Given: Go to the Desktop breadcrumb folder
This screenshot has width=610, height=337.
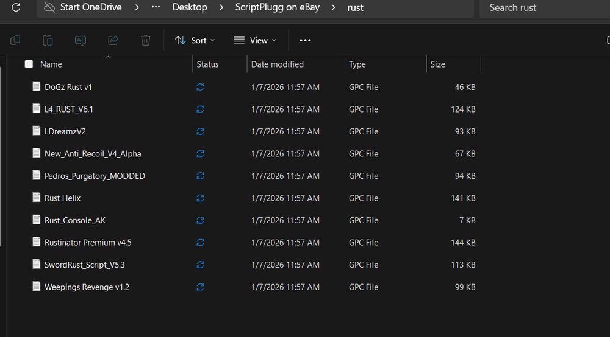Looking at the screenshot, I should (189, 8).
